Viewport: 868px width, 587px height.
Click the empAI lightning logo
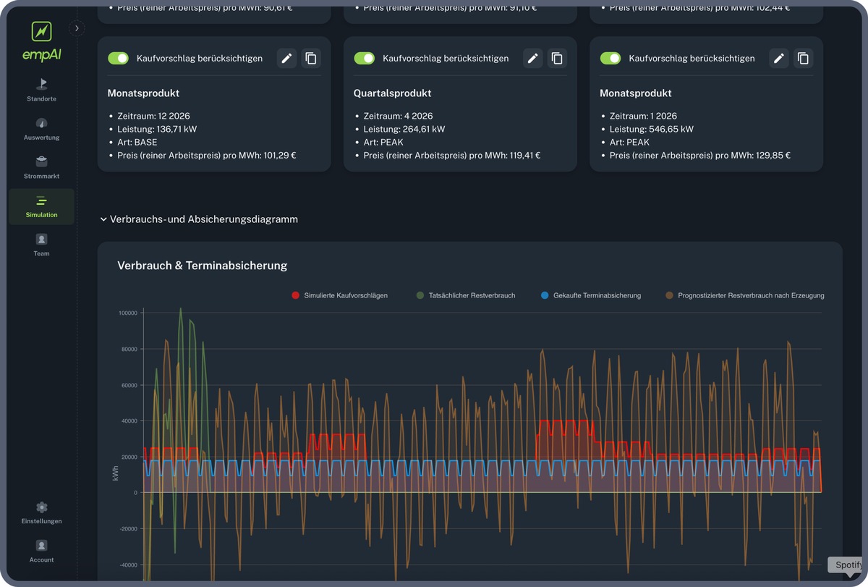(x=41, y=32)
